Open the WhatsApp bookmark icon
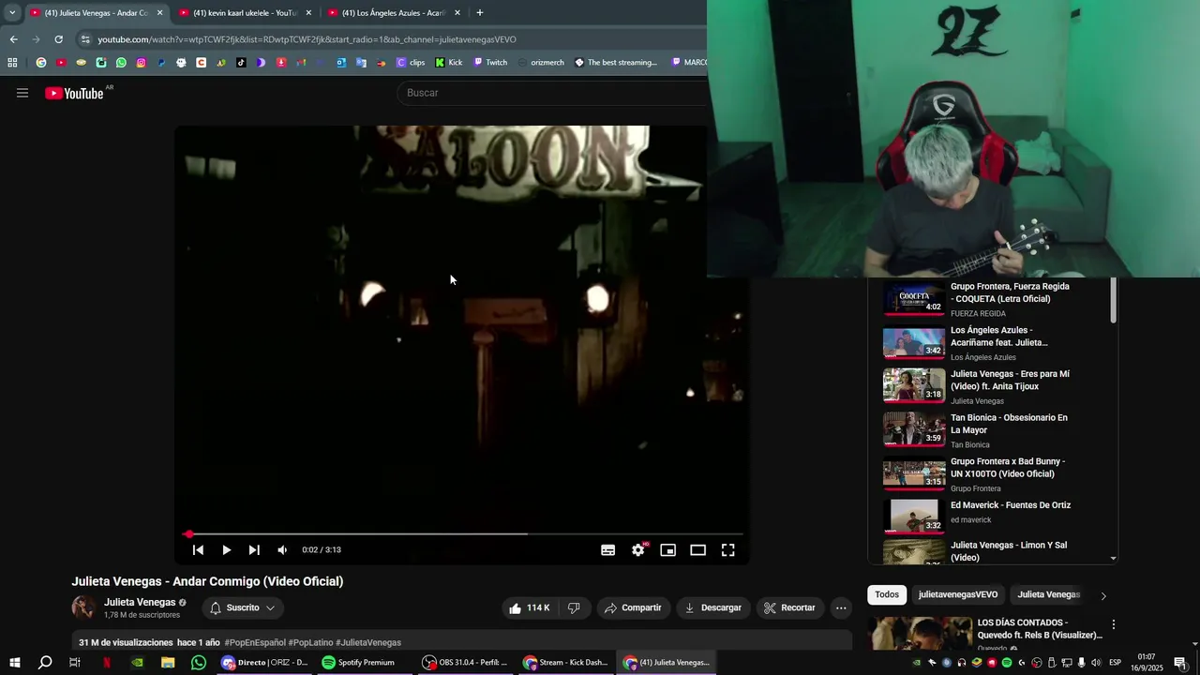The height and width of the screenshot is (675, 1200). click(121, 63)
